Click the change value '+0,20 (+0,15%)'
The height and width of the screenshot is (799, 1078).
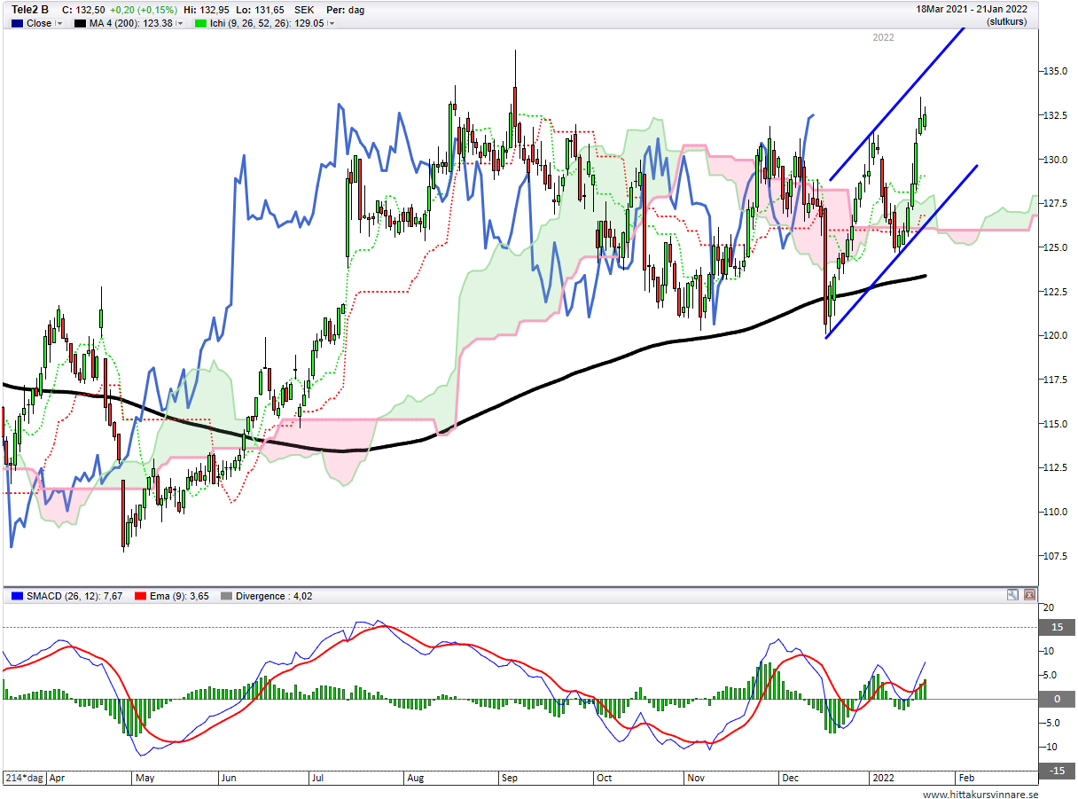coord(144,10)
